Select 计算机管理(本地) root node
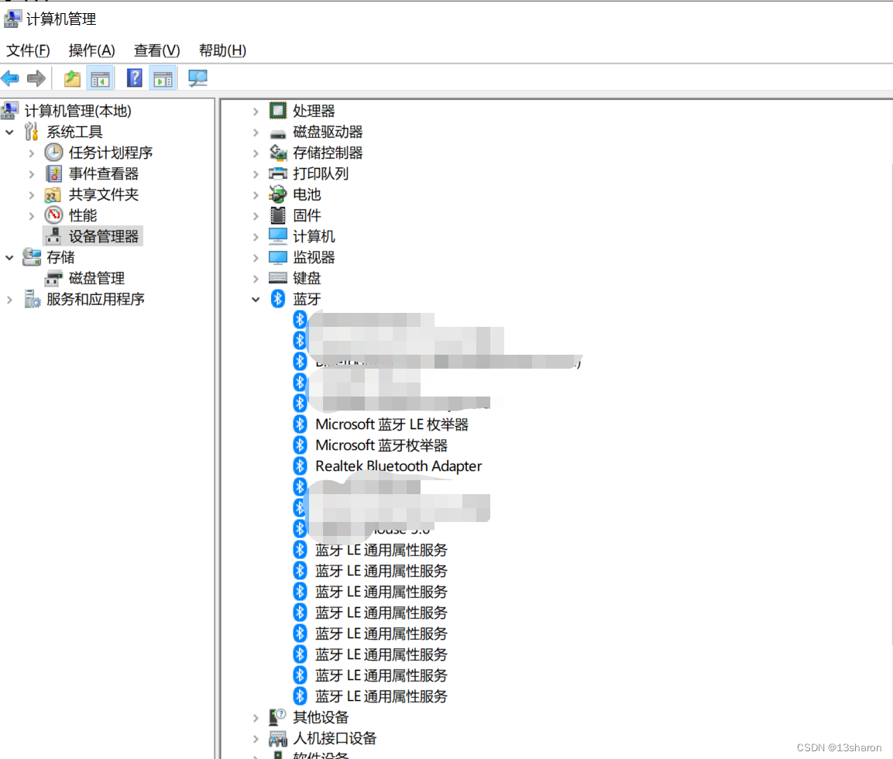Viewport: 893px width, 759px height. [78, 111]
